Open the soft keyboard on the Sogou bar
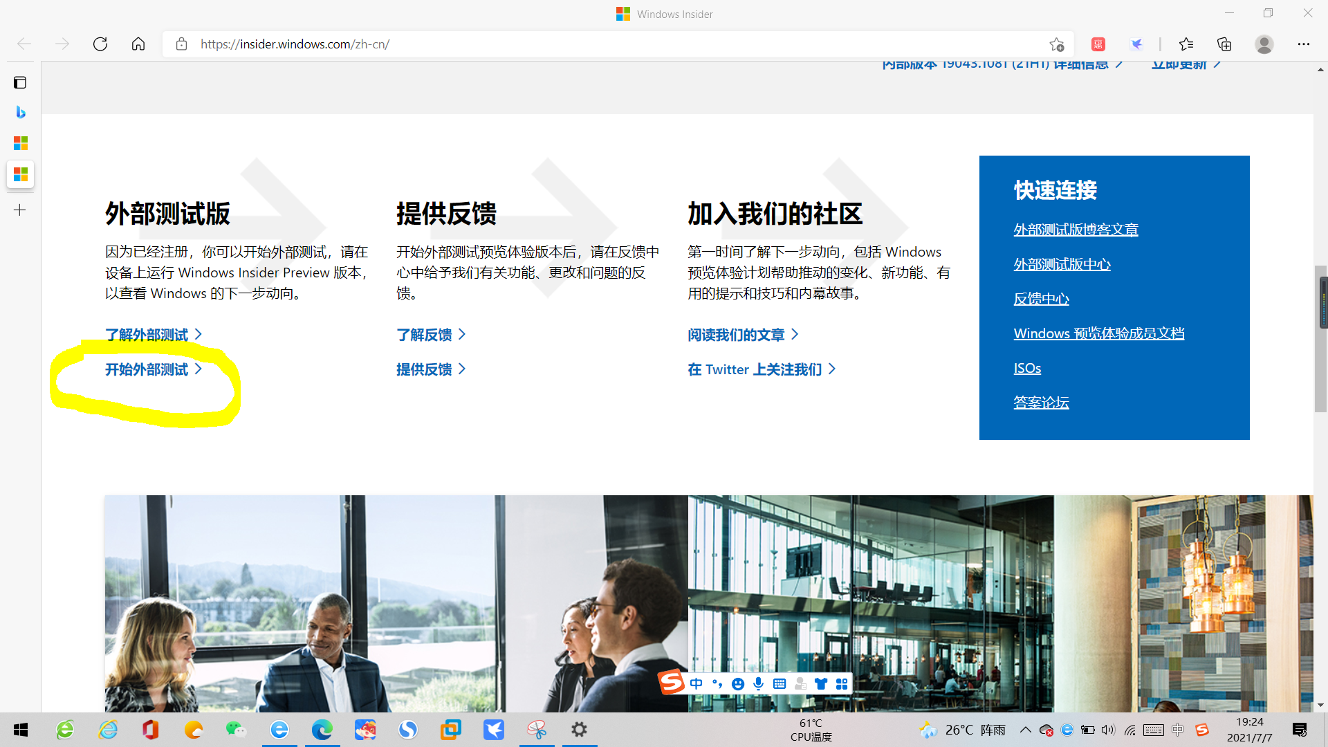 780,683
